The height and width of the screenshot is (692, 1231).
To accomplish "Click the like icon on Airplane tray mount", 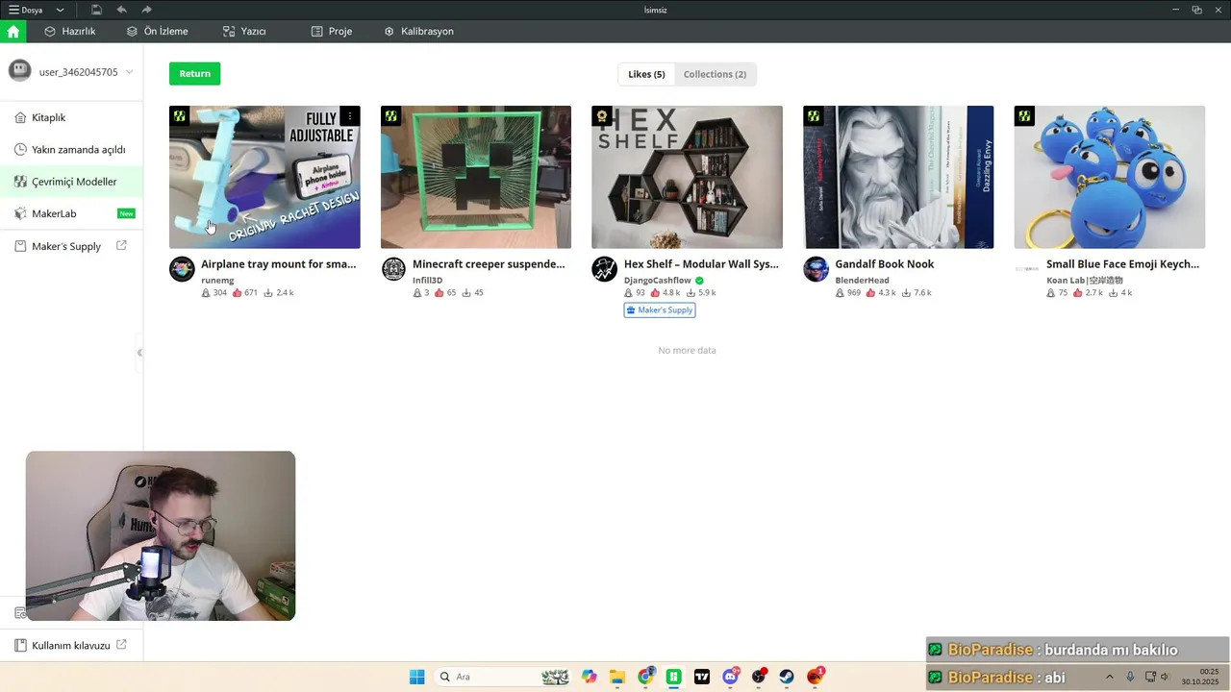I will (x=238, y=293).
